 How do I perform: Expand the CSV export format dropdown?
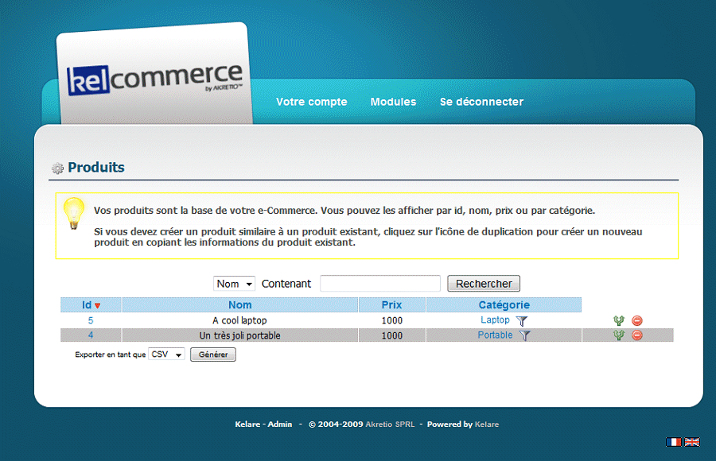[166, 354]
